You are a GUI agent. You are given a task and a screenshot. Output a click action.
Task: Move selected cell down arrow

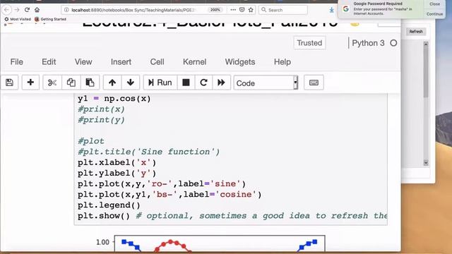pos(130,83)
